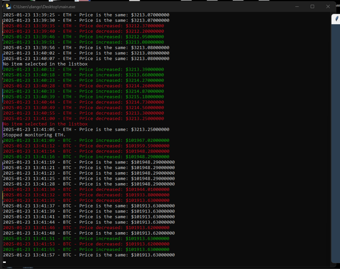Click the red "No item selected in the listbox" line
Screen dimensions: 340x269
[45, 124]
